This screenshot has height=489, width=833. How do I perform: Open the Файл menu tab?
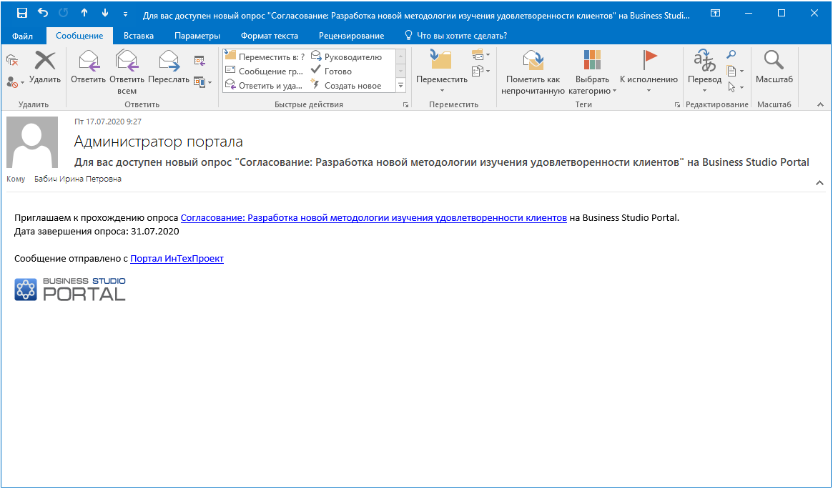point(22,36)
